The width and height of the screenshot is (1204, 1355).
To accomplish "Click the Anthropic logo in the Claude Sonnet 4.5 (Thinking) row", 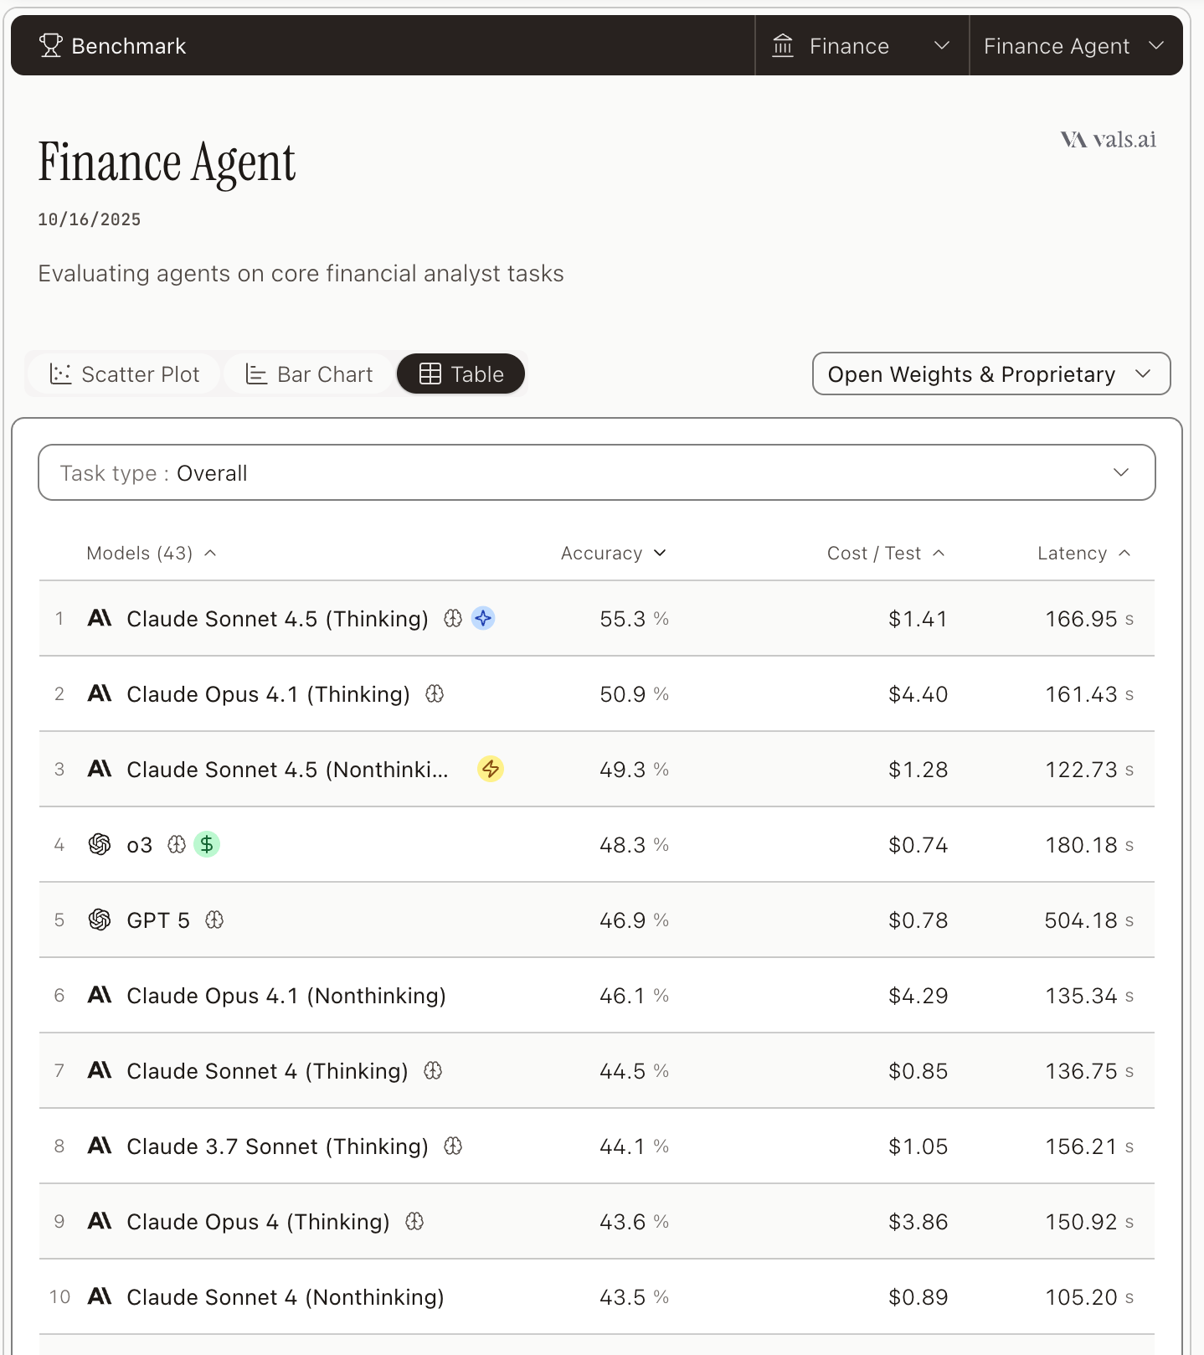I will pos(100,619).
